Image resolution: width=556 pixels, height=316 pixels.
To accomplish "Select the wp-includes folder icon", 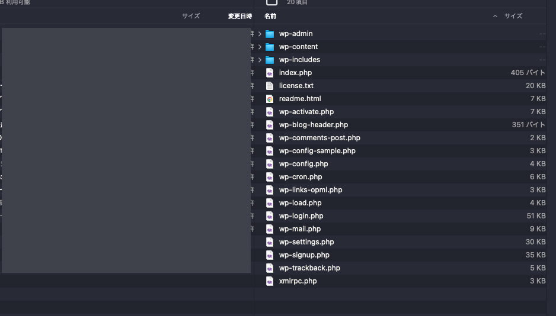I will (x=270, y=60).
